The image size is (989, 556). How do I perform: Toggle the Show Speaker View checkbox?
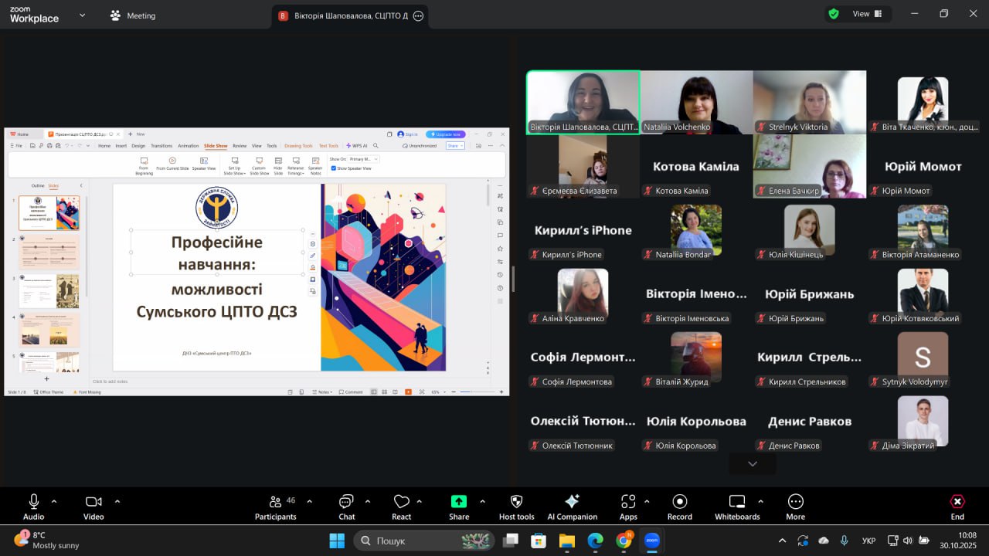coord(334,168)
